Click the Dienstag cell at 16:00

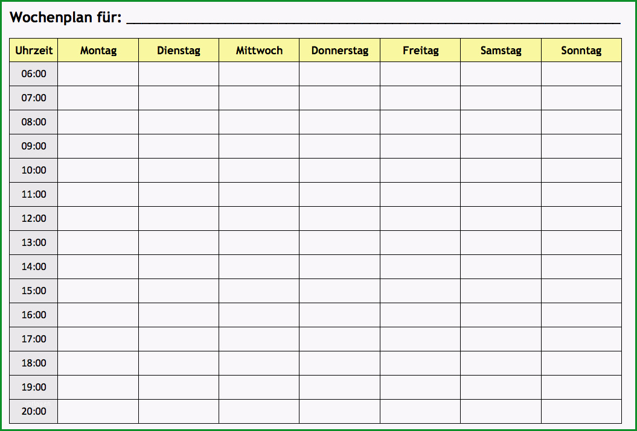point(179,315)
